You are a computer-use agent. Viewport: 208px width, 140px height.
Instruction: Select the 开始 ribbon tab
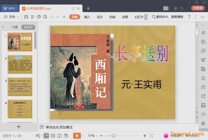(75, 17)
